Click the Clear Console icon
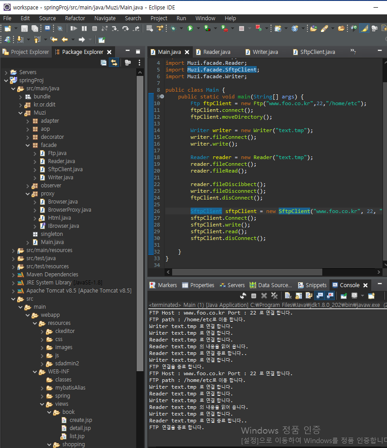 coord(288,296)
